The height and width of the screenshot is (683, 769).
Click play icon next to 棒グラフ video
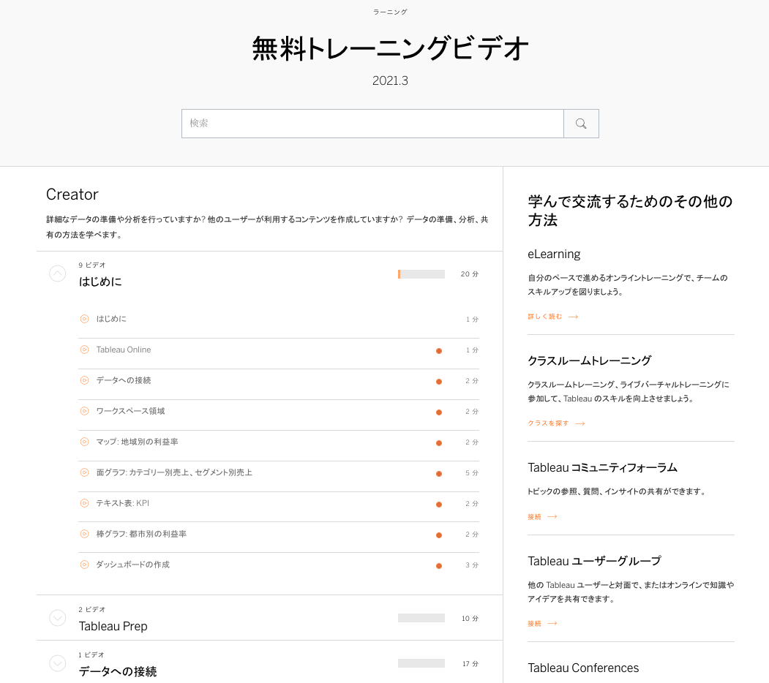click(84, 533)
